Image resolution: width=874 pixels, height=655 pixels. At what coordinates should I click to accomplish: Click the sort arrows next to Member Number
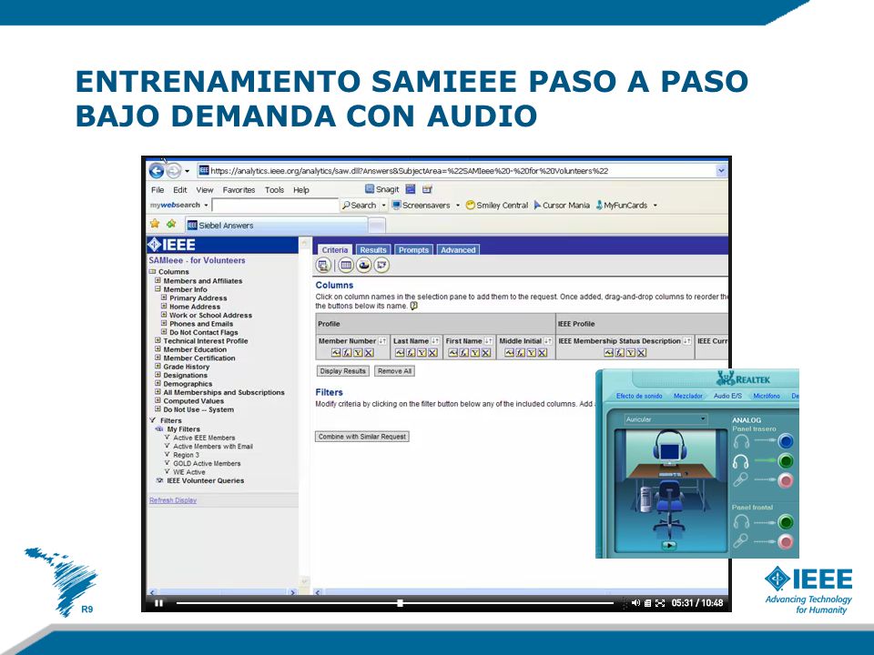pyautogui.click(x=382, y=341)
